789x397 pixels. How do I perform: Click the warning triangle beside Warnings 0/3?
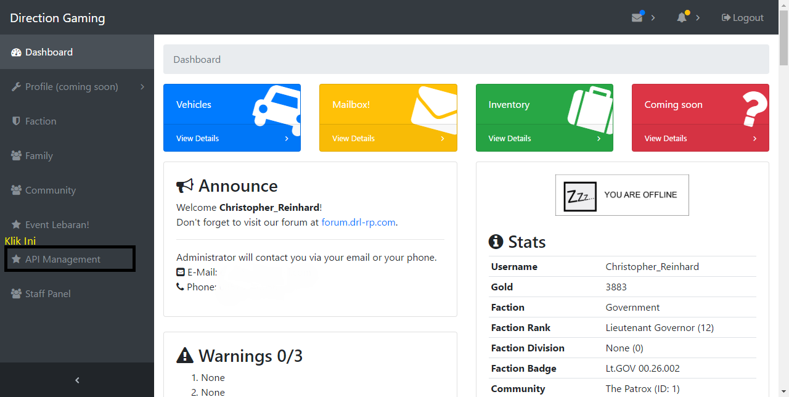pyautogui.click(x=185, y=356)
